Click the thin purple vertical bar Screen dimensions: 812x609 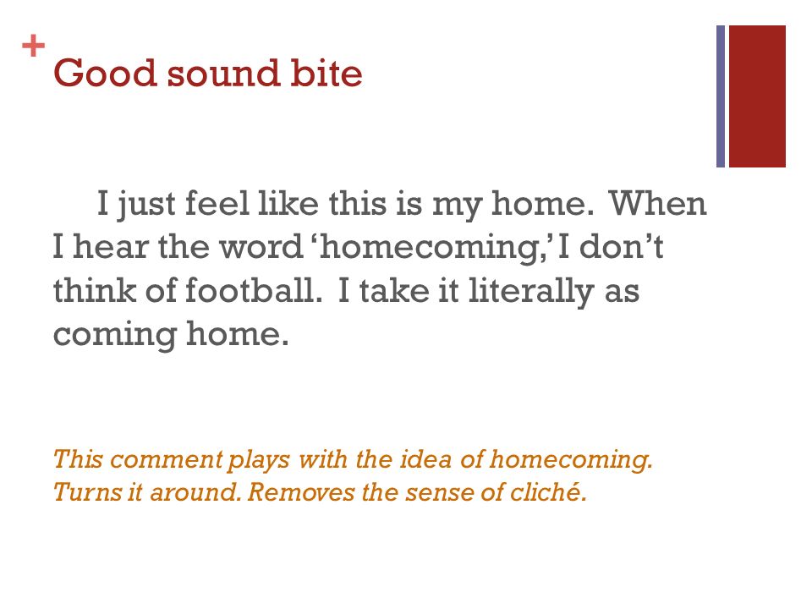721,96
